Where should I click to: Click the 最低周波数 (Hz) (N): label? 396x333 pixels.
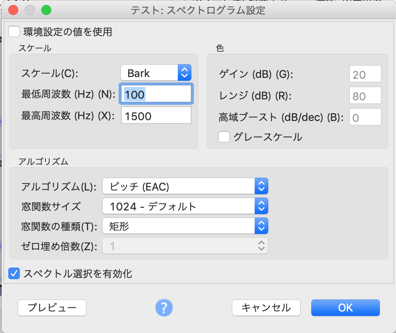[x=68, y=94]
